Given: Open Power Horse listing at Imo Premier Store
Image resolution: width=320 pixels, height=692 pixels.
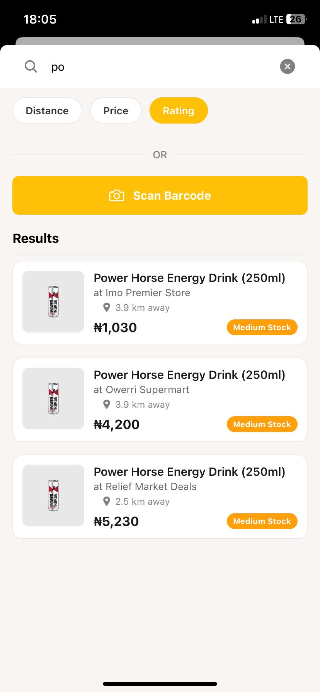Looking at the screenshot, I should tap(189, 278).
